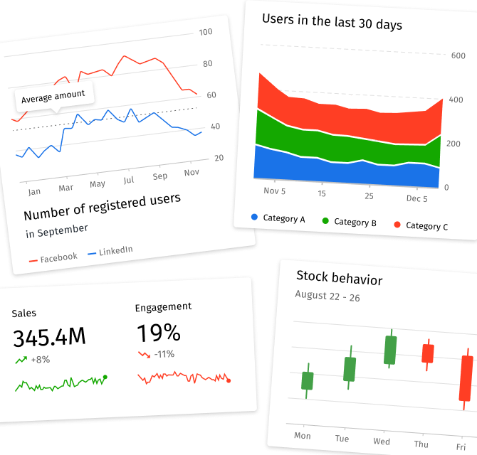The width and height of the screenshot is (477, 455).
Task: Click Number of registered users title
Action: [103, 207]
